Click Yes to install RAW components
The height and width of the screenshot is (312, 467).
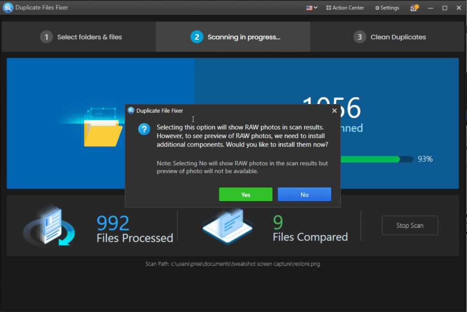pos(245,194)
